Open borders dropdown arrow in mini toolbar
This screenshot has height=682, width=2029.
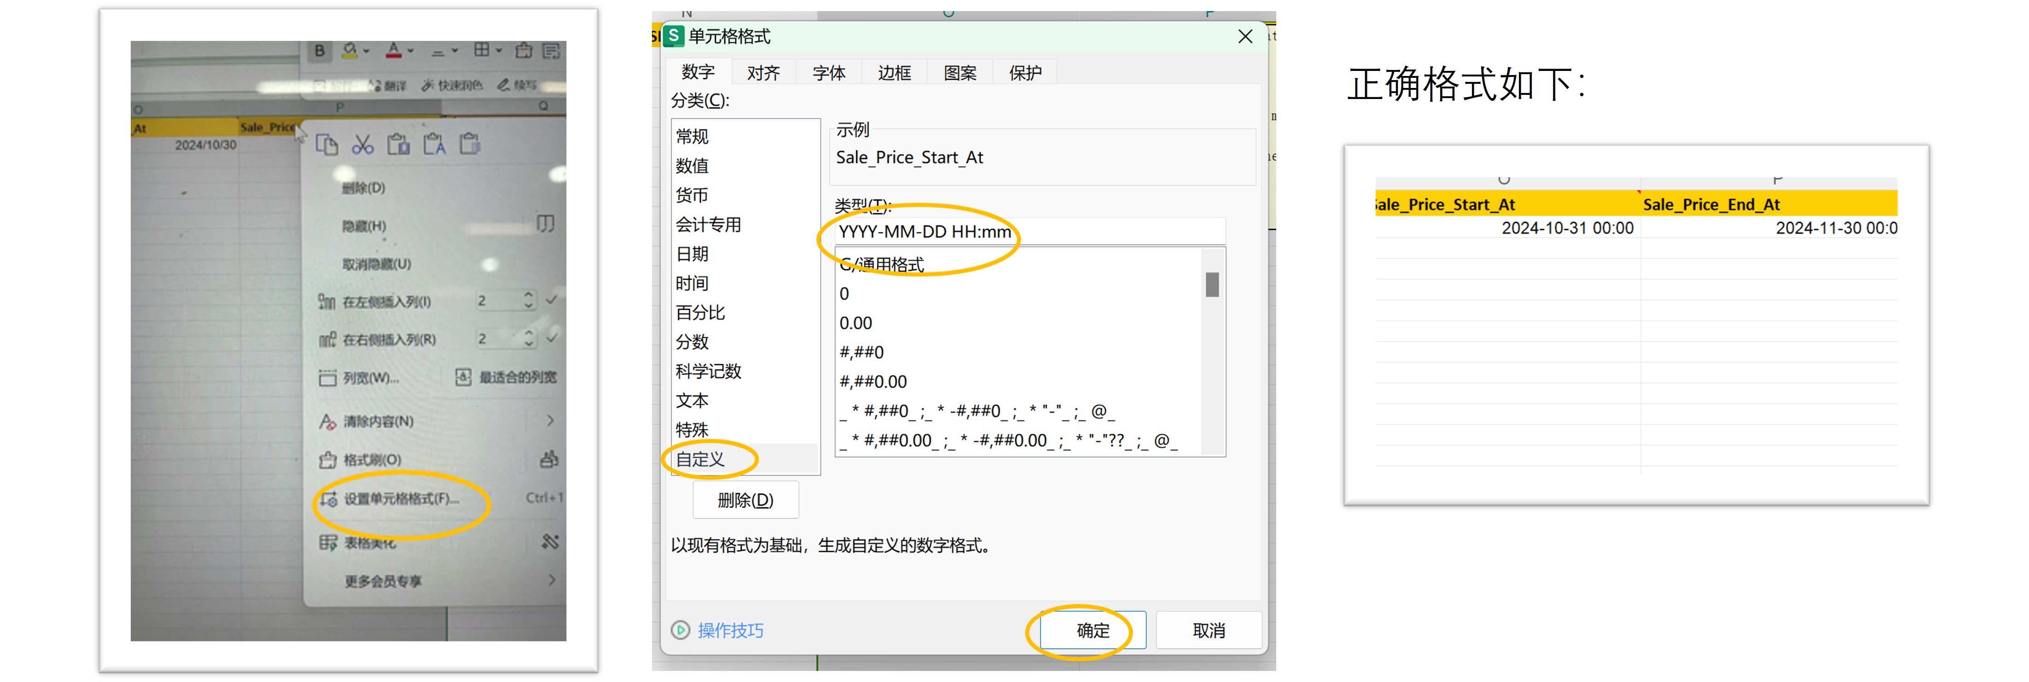click(x=500, y=51)
